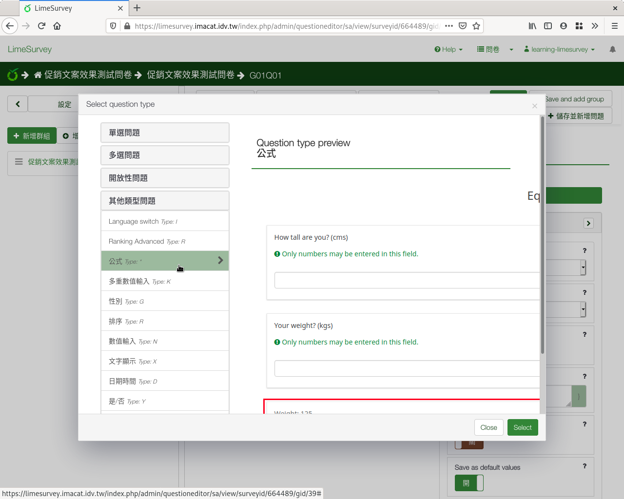Select the Ranking Advanced question type
This screenshot has height=499, width=624.
pyautogui.click(x=165, y=241)
